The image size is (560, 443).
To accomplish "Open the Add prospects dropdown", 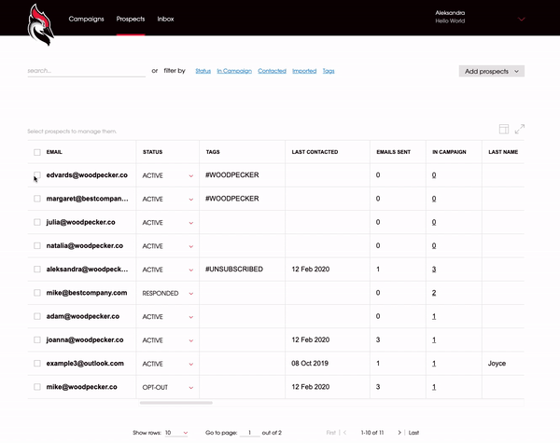I will pyautogui.click(x=492, y=71).
